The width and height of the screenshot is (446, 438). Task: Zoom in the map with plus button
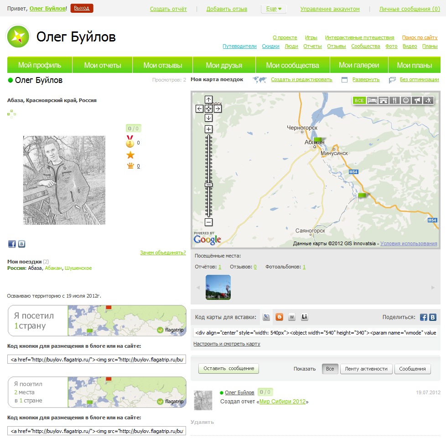208,129
